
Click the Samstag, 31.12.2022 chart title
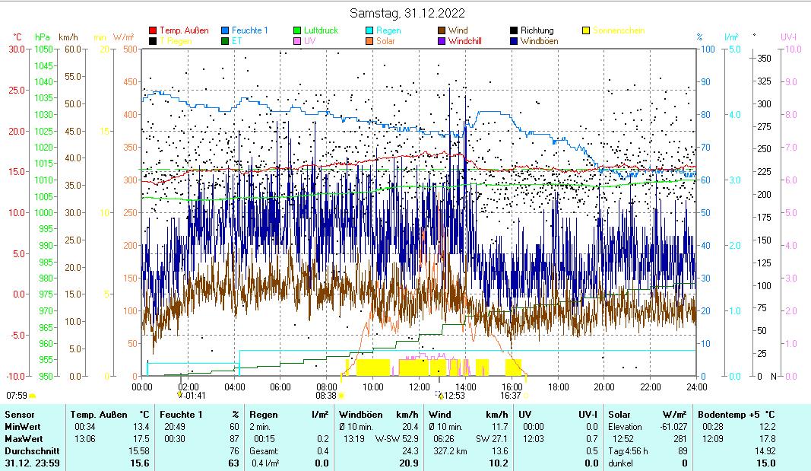click(x=407, y=13)
